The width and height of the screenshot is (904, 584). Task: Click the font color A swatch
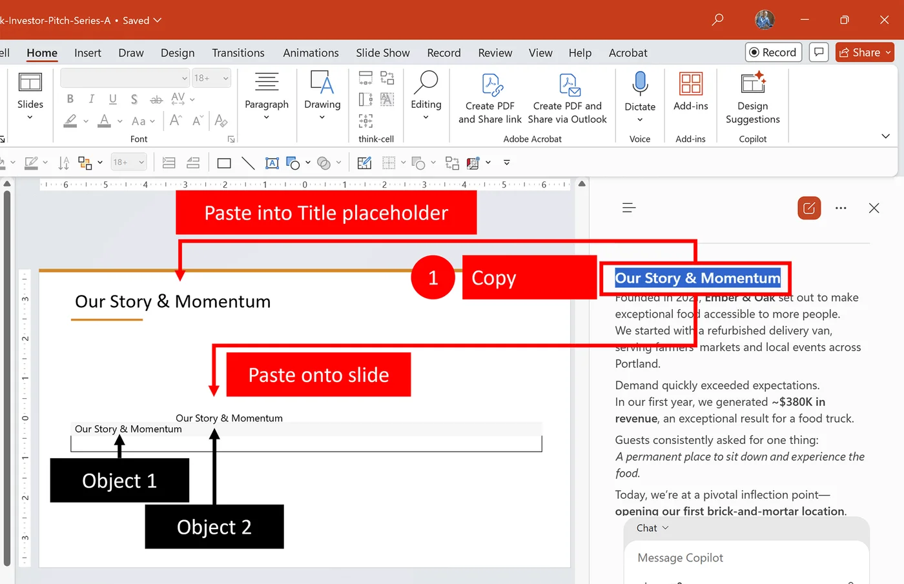coord(105,121)
